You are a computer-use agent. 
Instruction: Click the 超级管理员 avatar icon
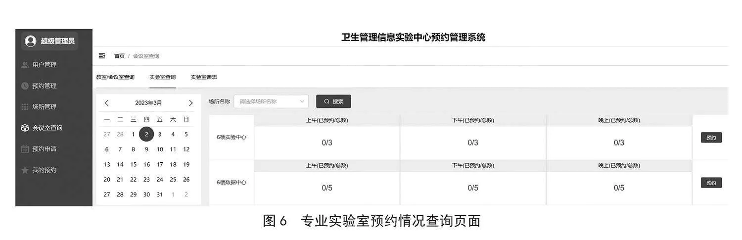tap(31, 41)
